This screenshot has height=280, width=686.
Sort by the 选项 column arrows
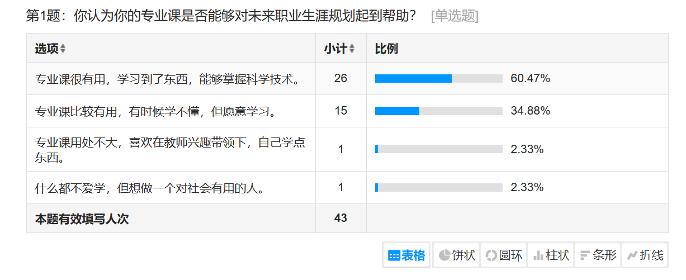pos(63,49)
